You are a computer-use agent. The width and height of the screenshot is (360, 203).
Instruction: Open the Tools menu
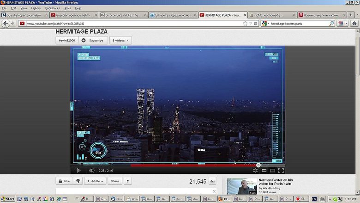67,8
